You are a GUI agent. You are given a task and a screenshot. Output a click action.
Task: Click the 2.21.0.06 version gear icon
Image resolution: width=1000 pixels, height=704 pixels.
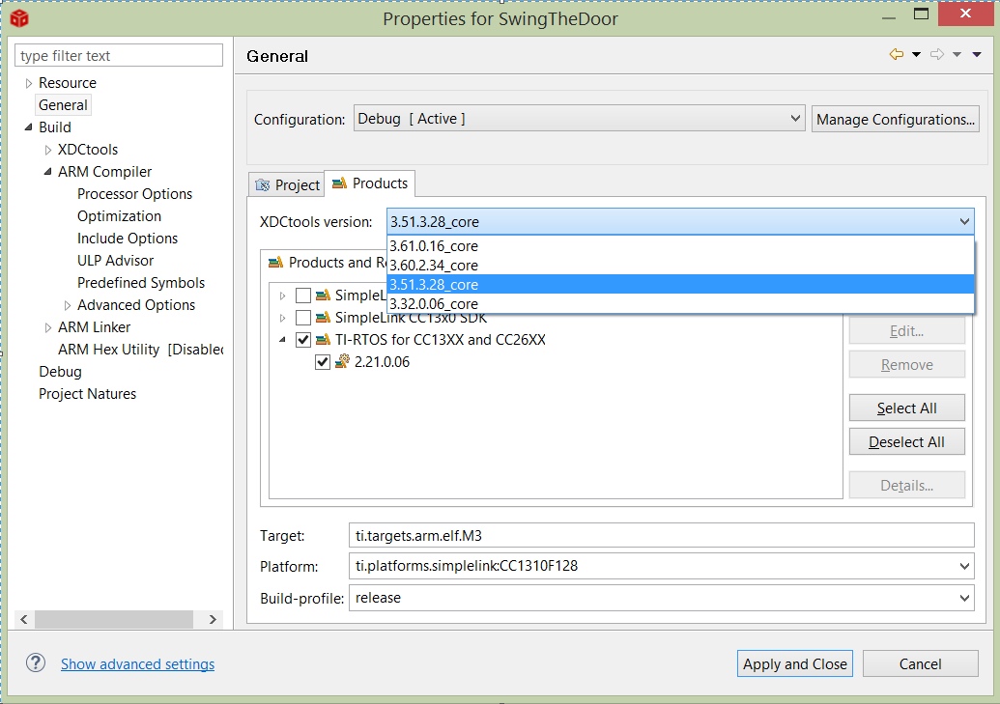click(x=342, y=362)
